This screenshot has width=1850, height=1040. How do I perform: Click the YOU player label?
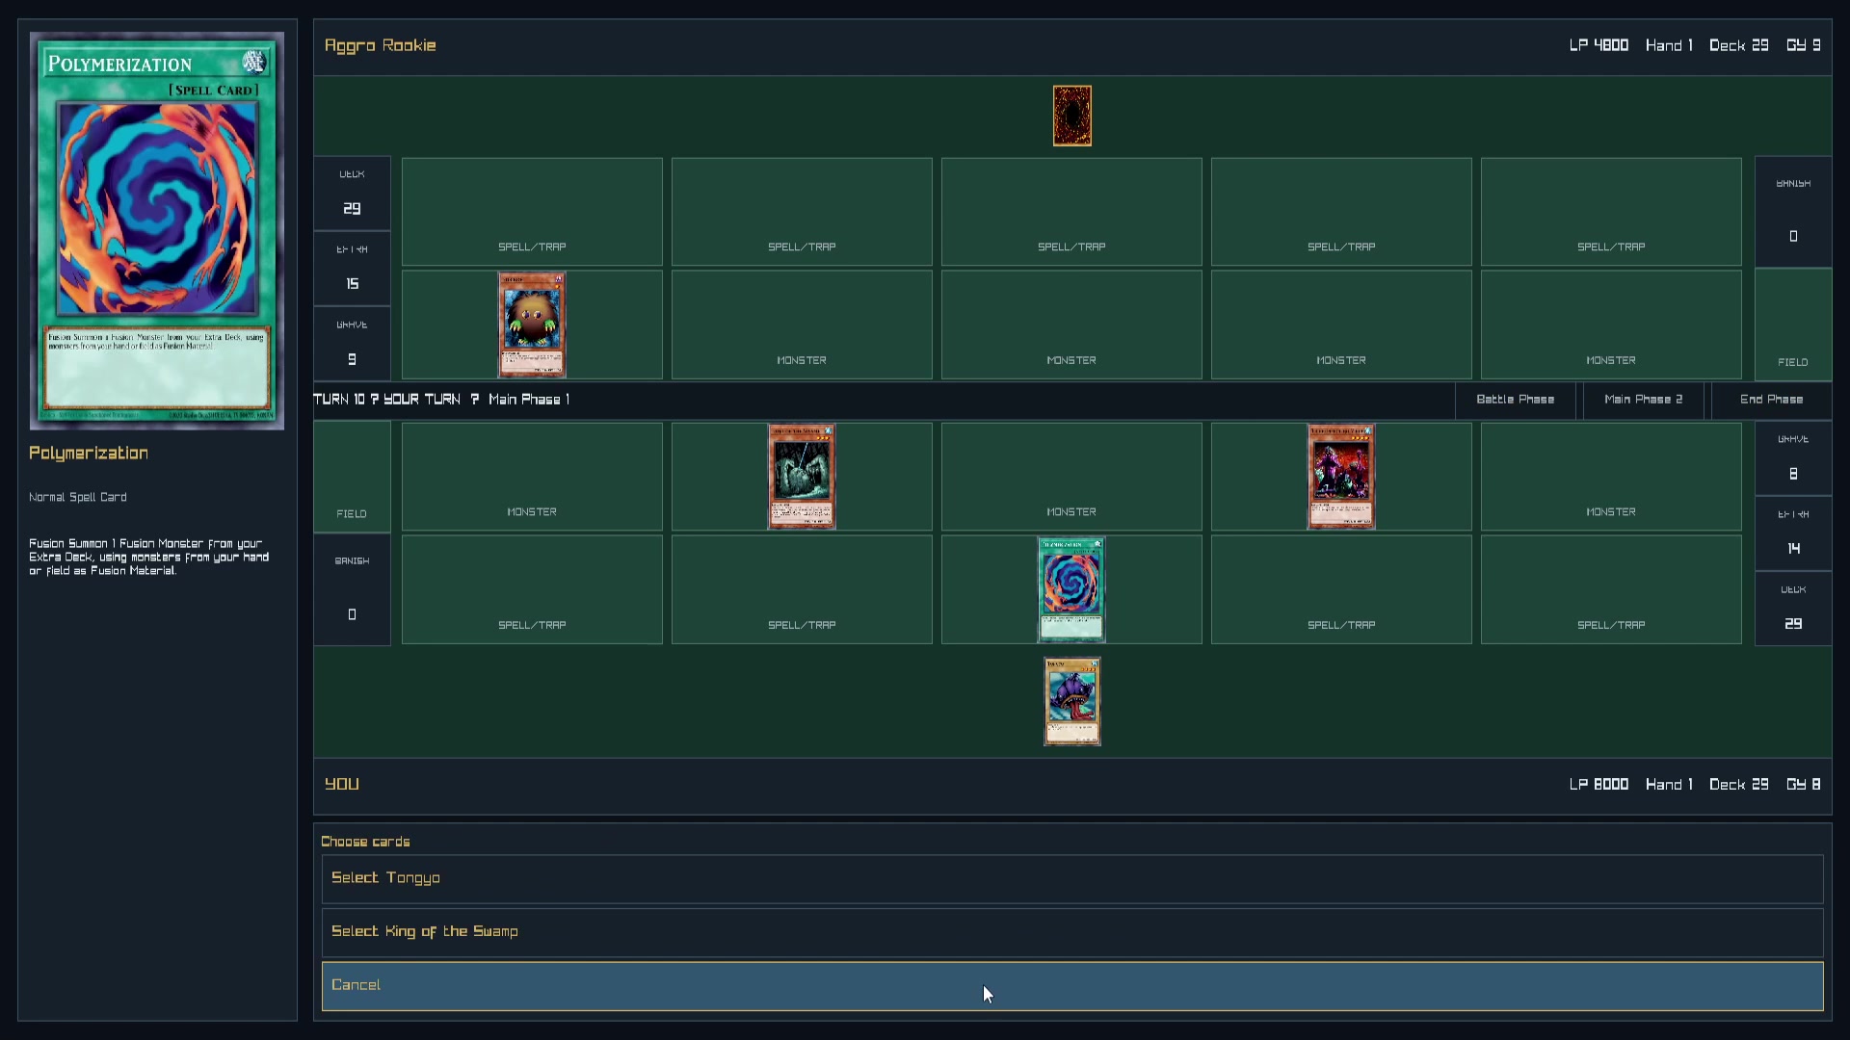[x=342, y=784]
